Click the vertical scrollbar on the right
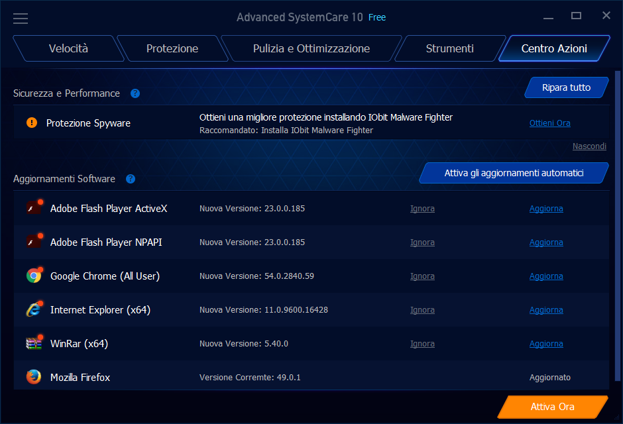 (618, 225)
